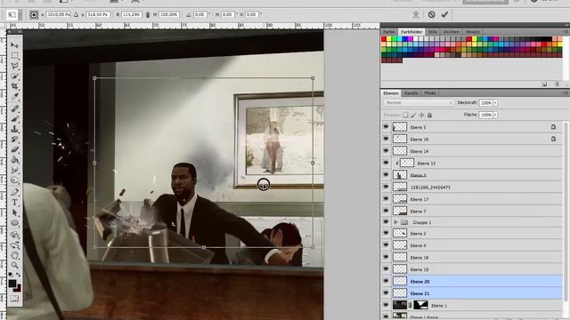Click the horizontal scale width field

click(131, 14)
